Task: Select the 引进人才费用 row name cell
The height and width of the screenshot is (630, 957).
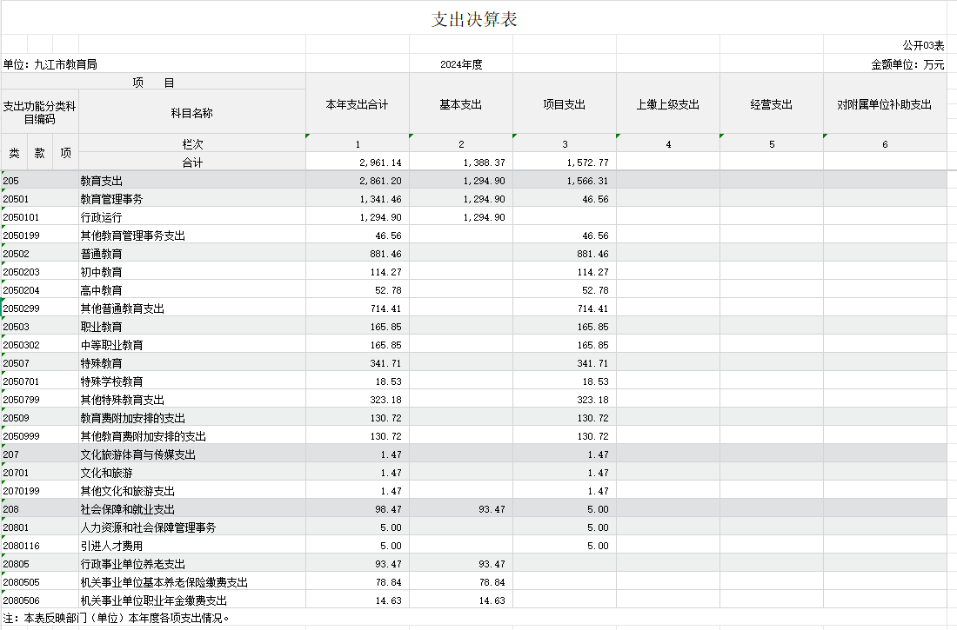Action: click(x=111, y=546)
